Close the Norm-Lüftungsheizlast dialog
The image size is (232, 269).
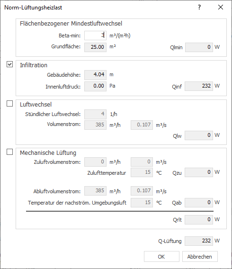pos(221,7)
